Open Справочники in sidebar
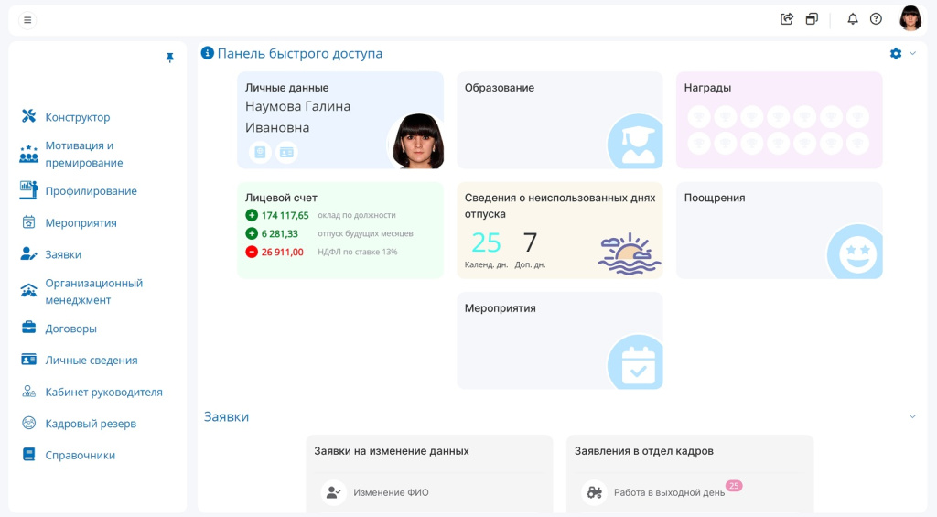 [81, 456]
